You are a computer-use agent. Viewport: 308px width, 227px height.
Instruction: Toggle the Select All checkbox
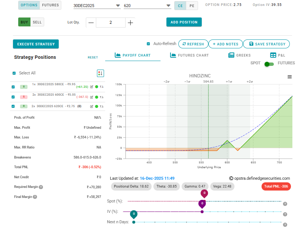click(14, 73)
